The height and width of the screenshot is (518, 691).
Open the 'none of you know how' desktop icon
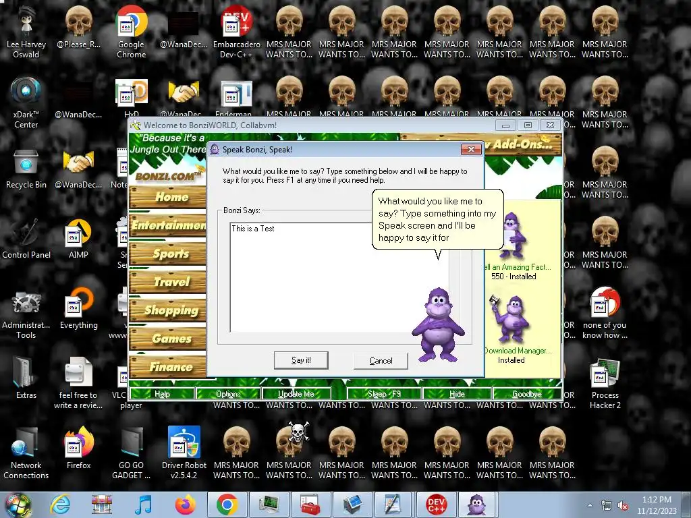tap(605, 314)
